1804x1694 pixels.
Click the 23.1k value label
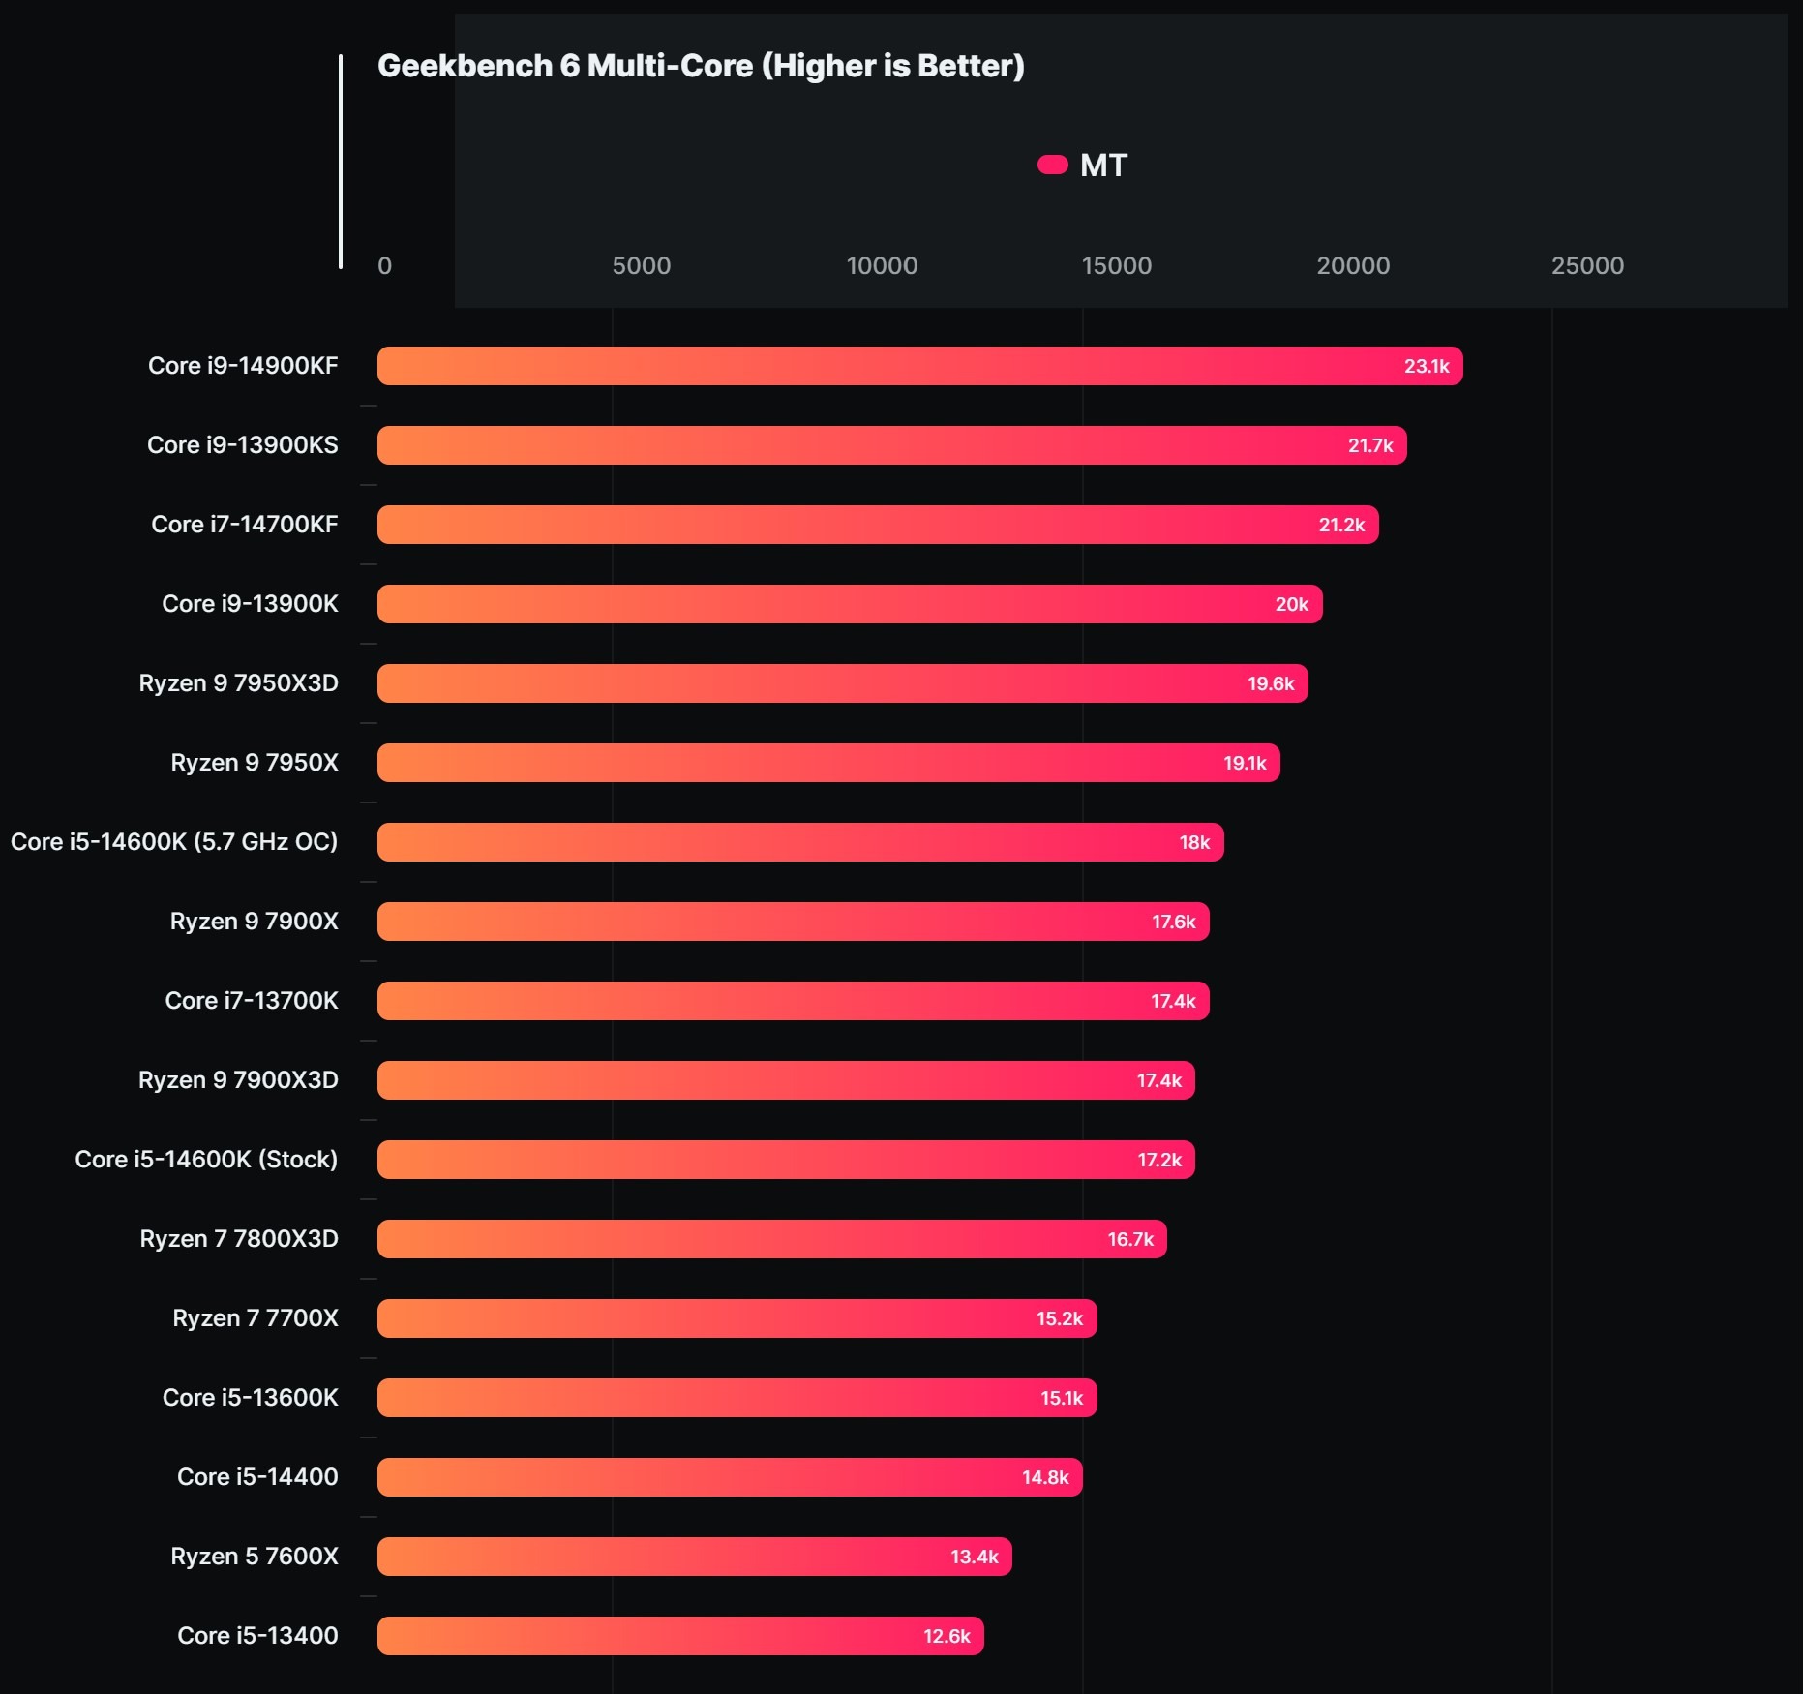coord(1427,366)
